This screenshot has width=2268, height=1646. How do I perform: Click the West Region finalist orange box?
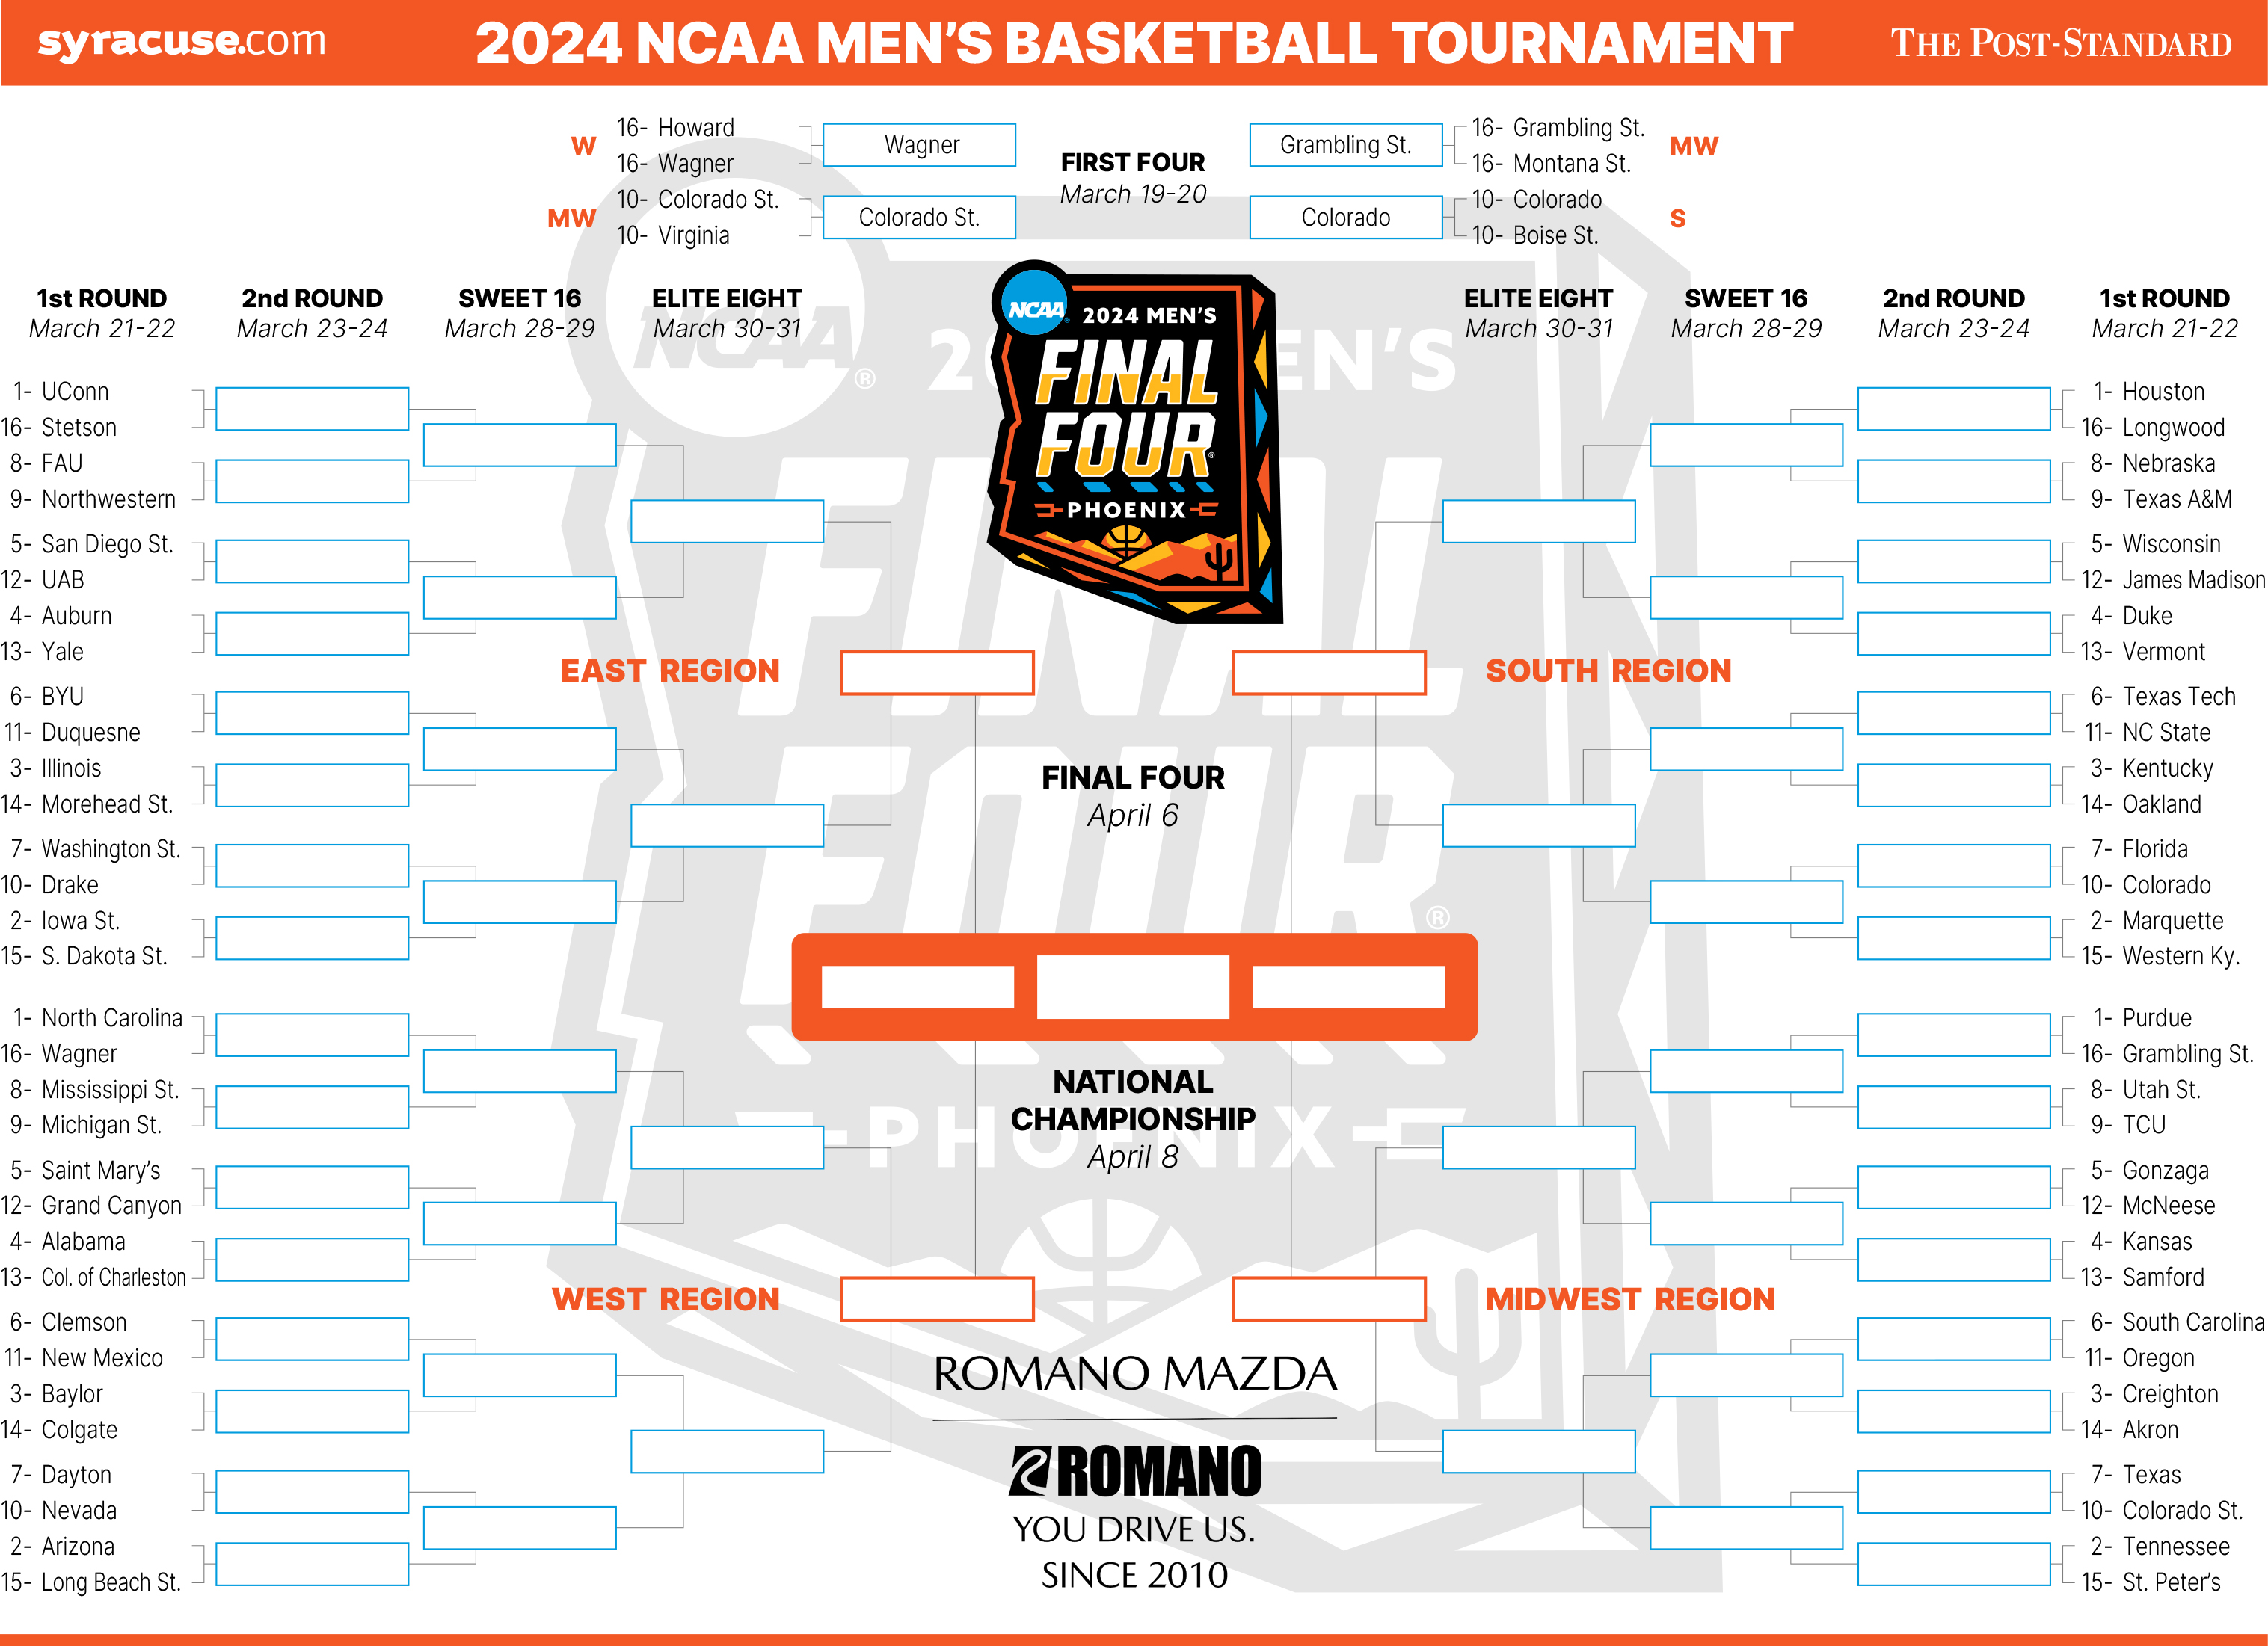(937, 1298)
